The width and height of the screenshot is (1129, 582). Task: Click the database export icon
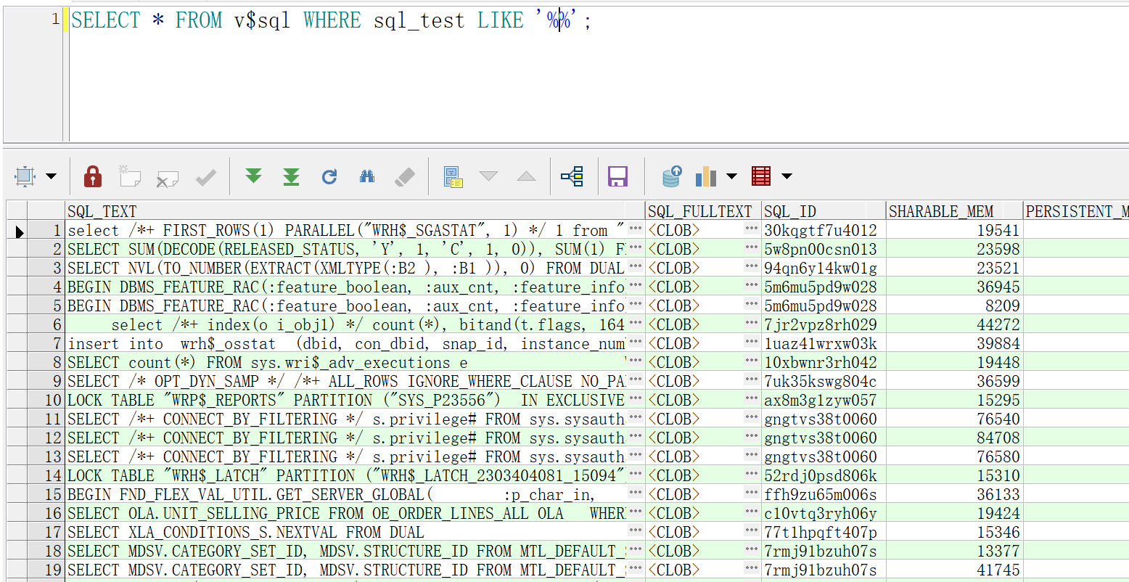672,176
